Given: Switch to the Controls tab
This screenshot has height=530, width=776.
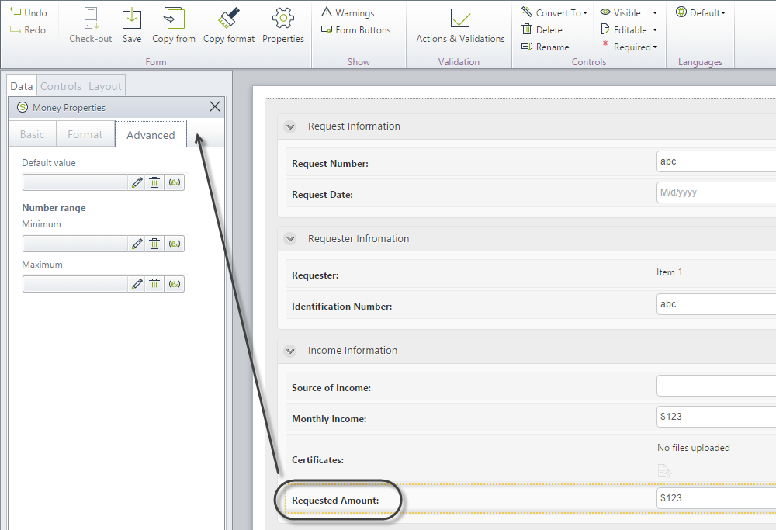Looking at the screenshot, I should (61, 86).
